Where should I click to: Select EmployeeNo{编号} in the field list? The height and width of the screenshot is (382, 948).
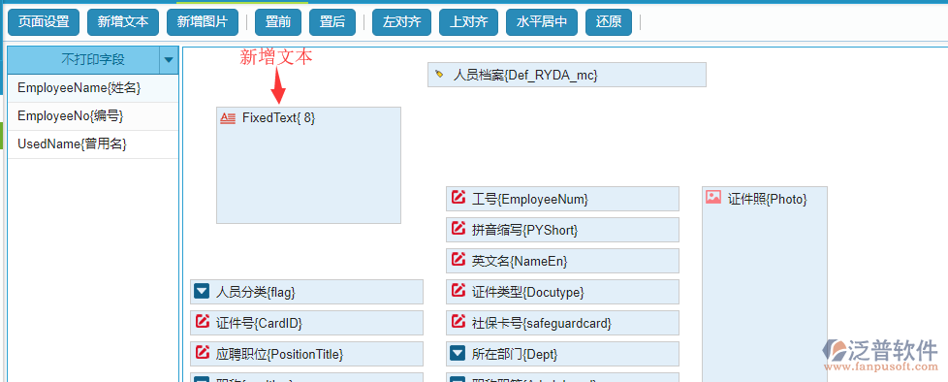point(93,116)
